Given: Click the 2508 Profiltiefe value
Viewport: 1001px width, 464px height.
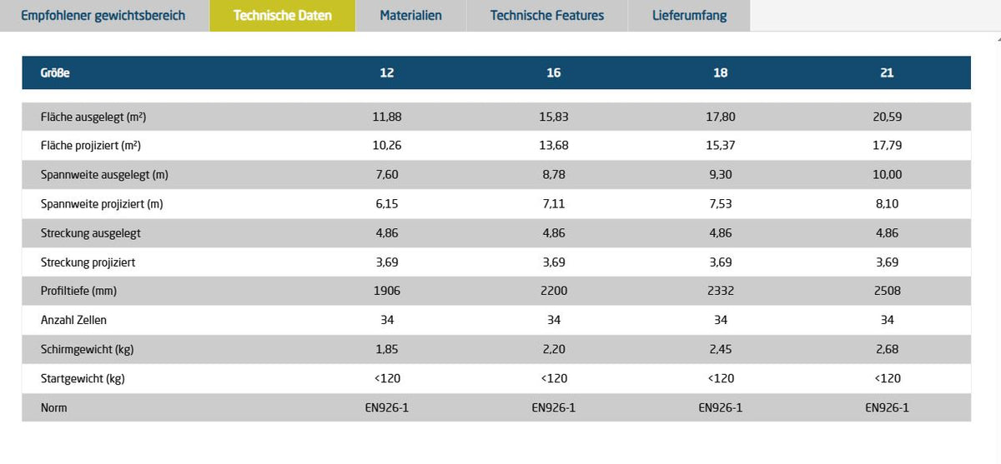Looking at the screenshot, I should pyautogui.click(x=888, y=292).
